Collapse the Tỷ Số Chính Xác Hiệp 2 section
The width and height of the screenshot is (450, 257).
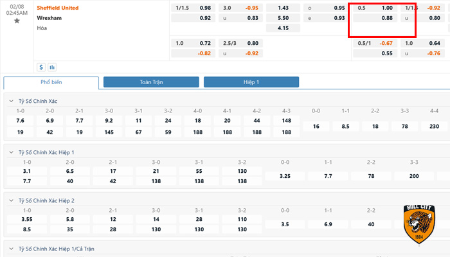pos(11,200)
